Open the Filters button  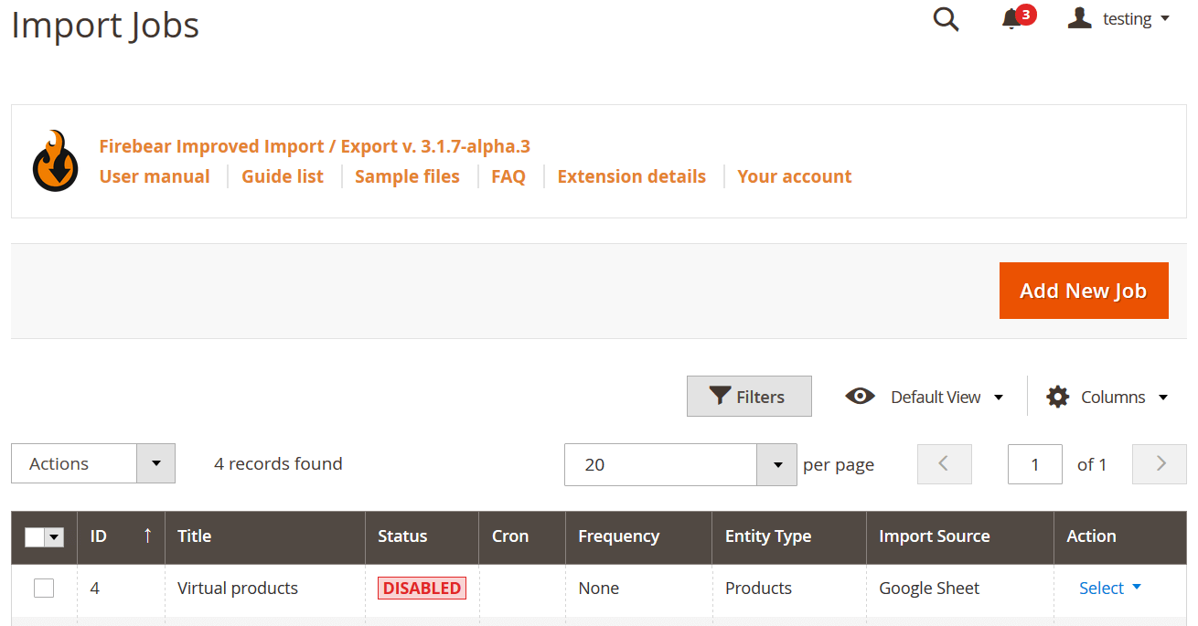tap(749, 396)
